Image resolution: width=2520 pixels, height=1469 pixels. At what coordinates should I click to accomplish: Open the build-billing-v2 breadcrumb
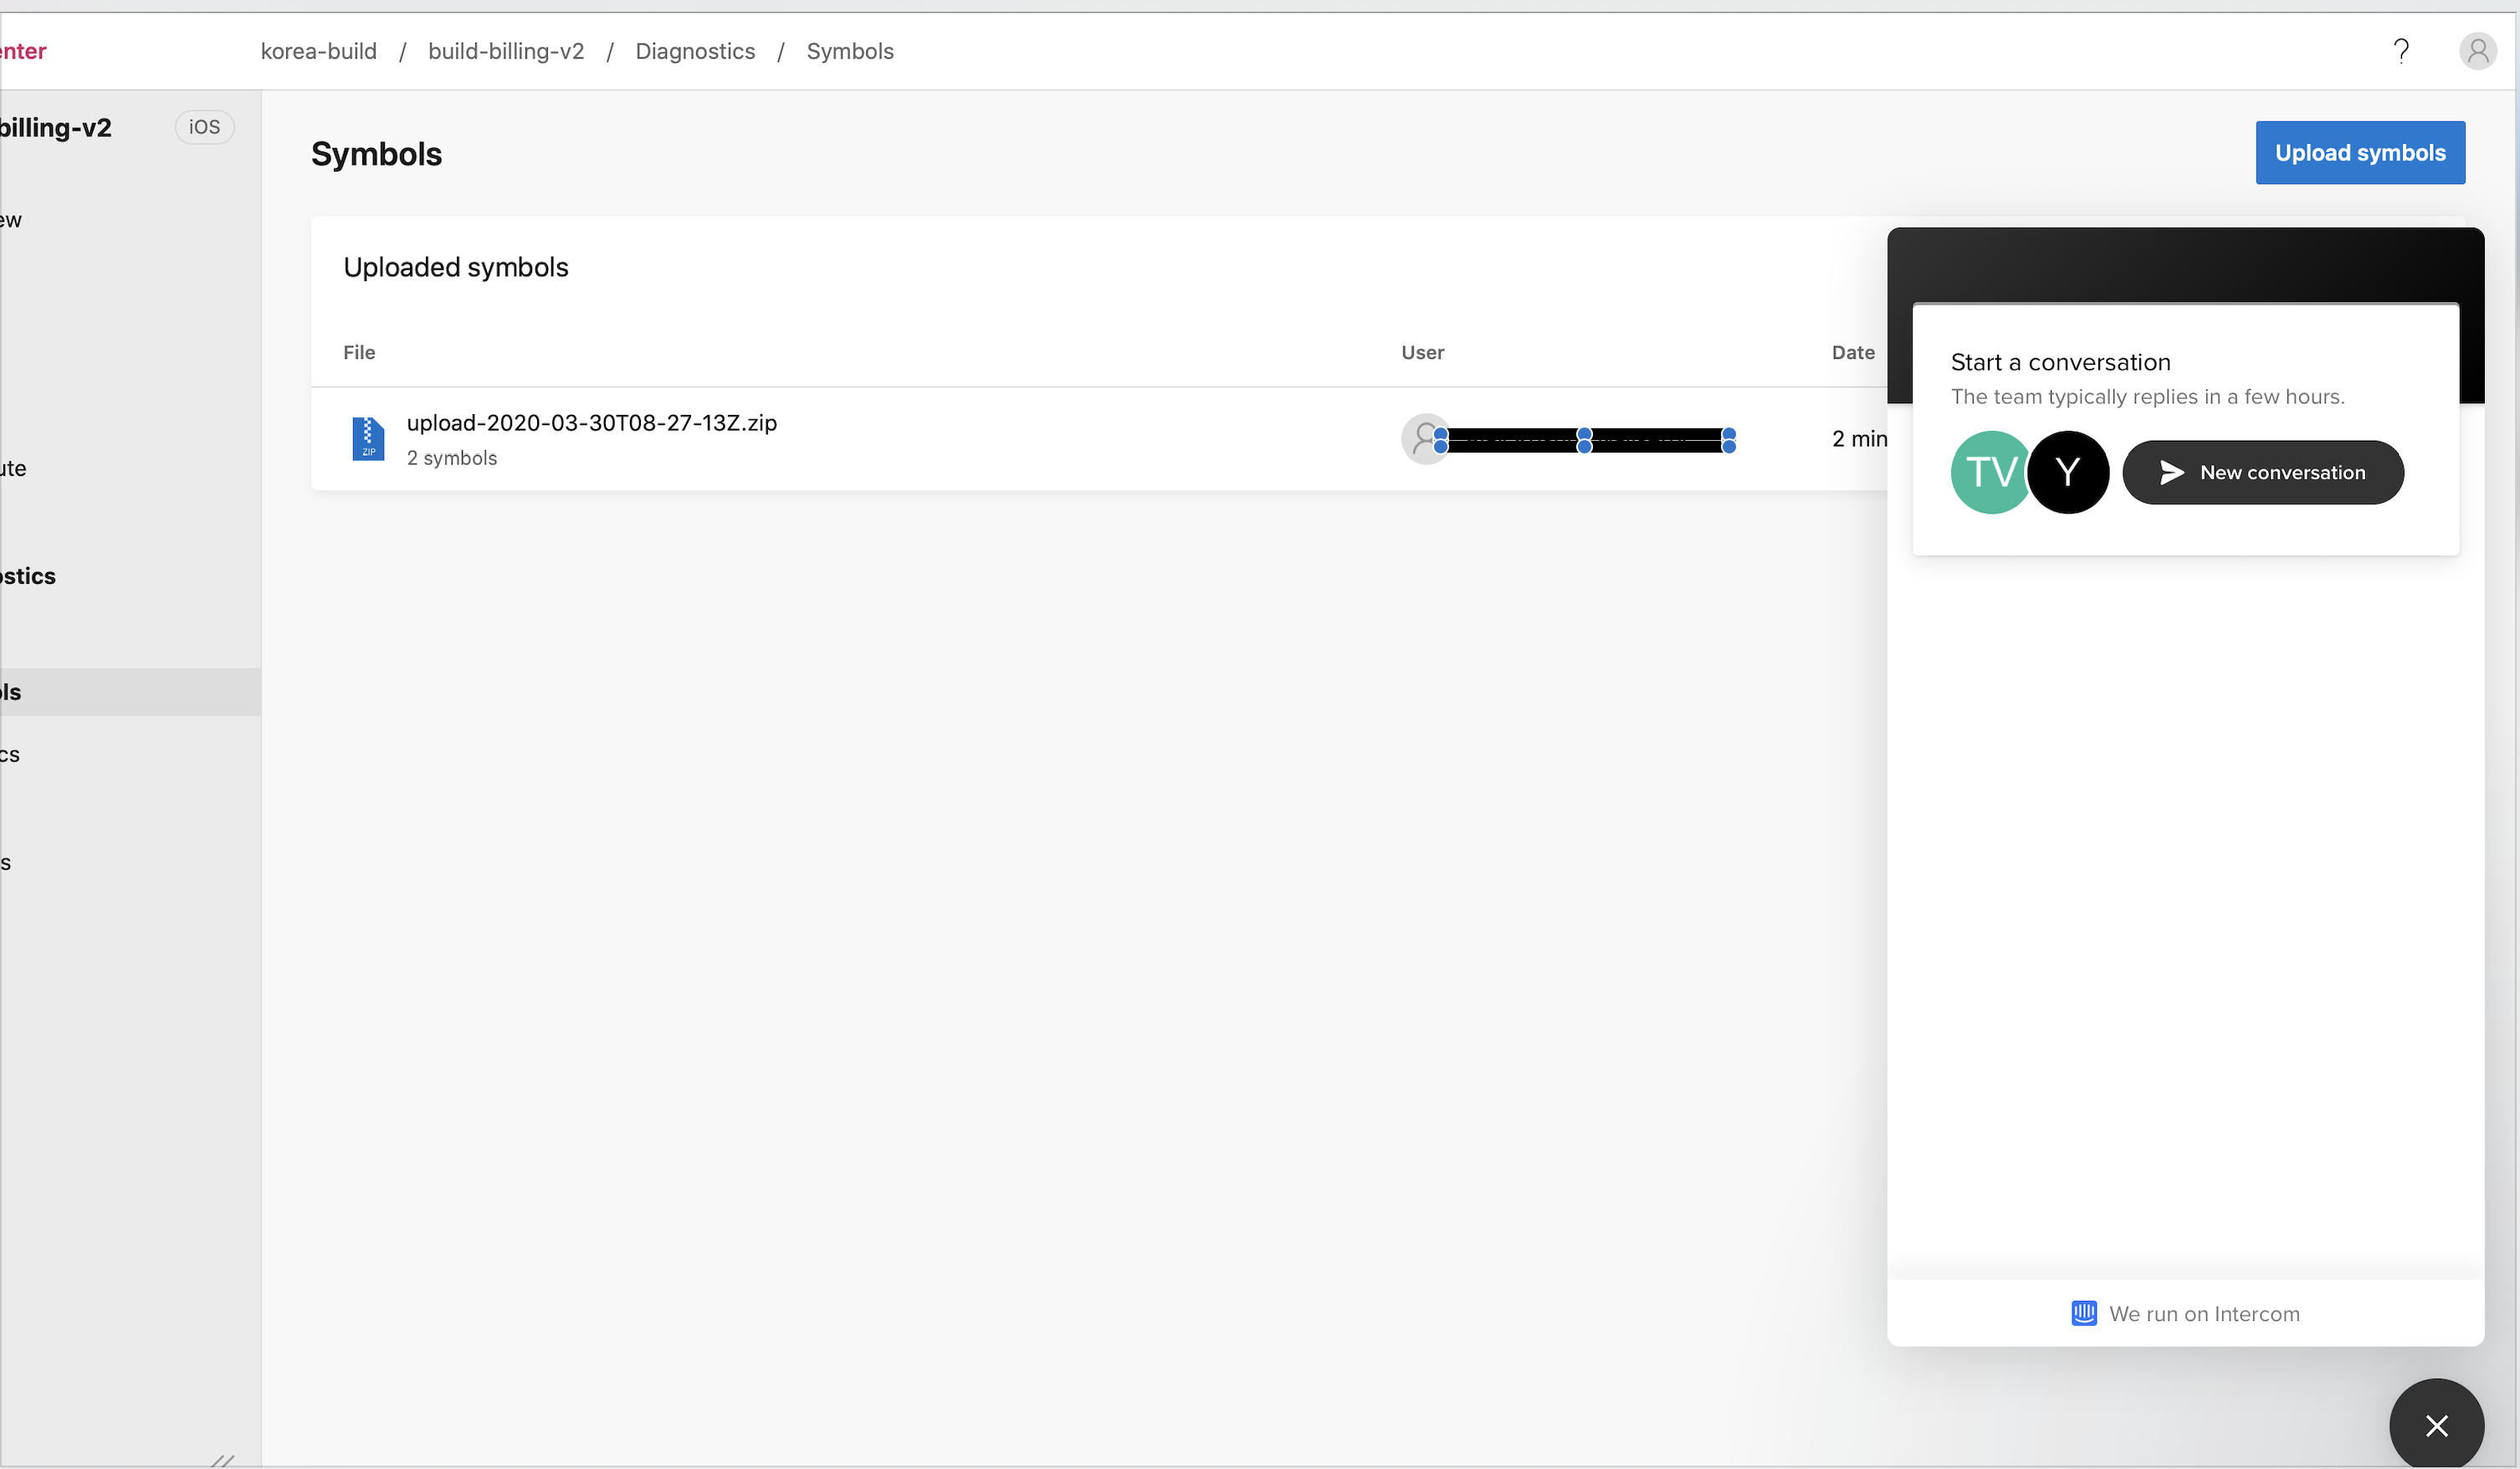click(506, 51)
